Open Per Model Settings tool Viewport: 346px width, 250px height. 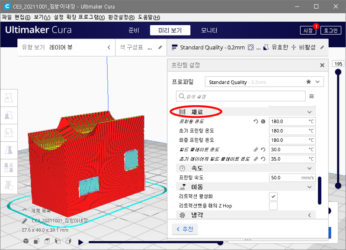[x=9, y=168]
